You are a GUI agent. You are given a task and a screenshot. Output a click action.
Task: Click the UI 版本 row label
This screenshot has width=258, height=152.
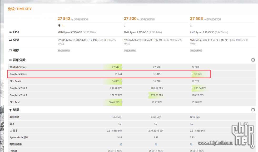(14, 131)
